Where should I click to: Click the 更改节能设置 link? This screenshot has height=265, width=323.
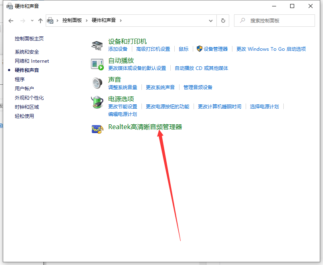123,107
